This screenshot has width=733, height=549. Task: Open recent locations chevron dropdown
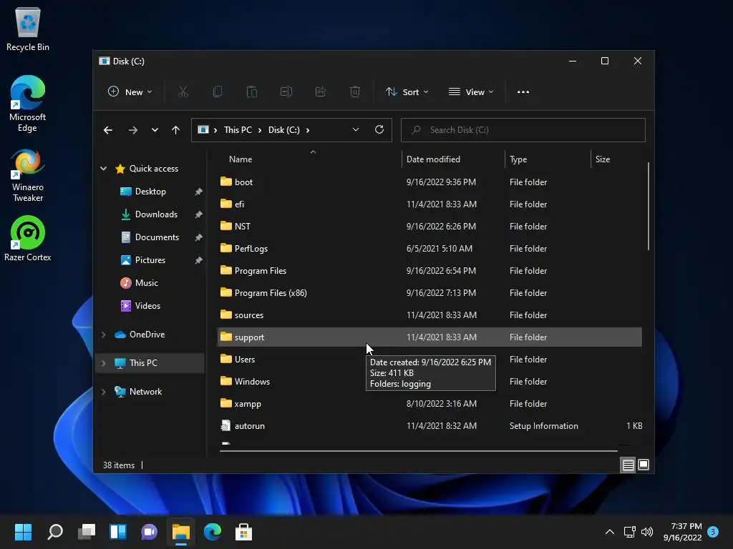[x=155, y=130]
